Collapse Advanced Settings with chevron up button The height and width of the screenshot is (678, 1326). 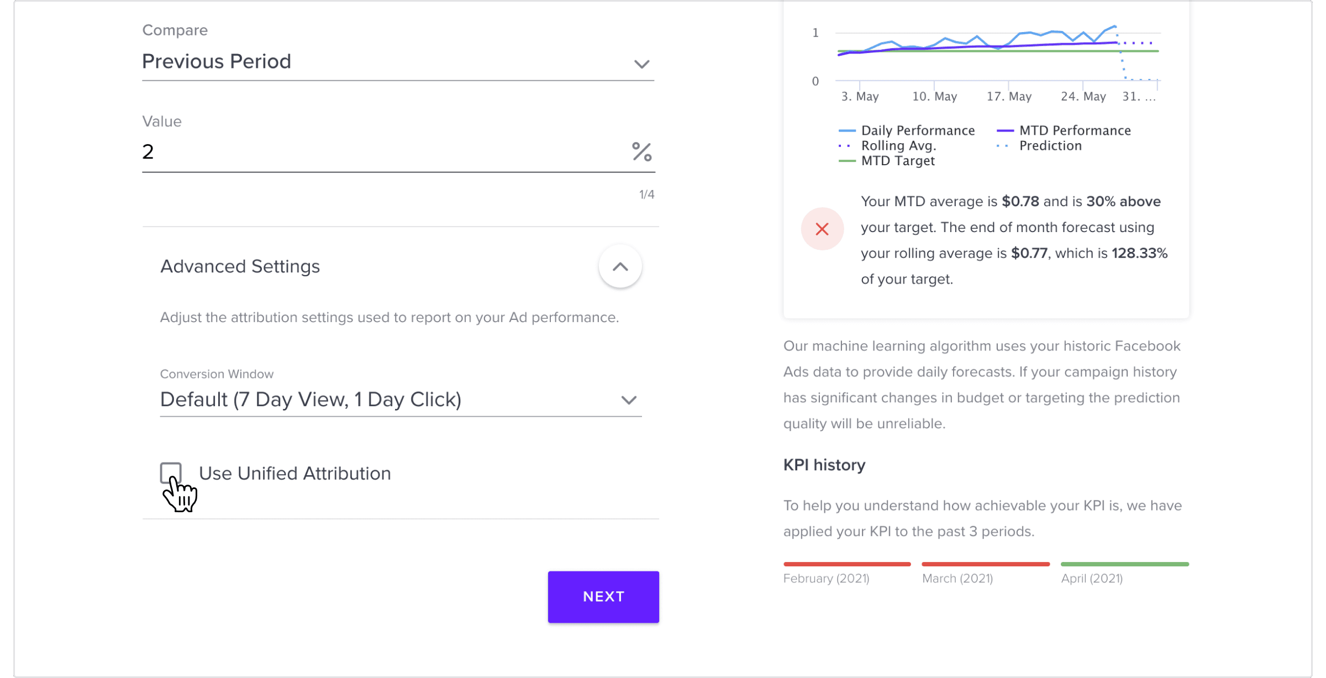(x=620, y=266)
